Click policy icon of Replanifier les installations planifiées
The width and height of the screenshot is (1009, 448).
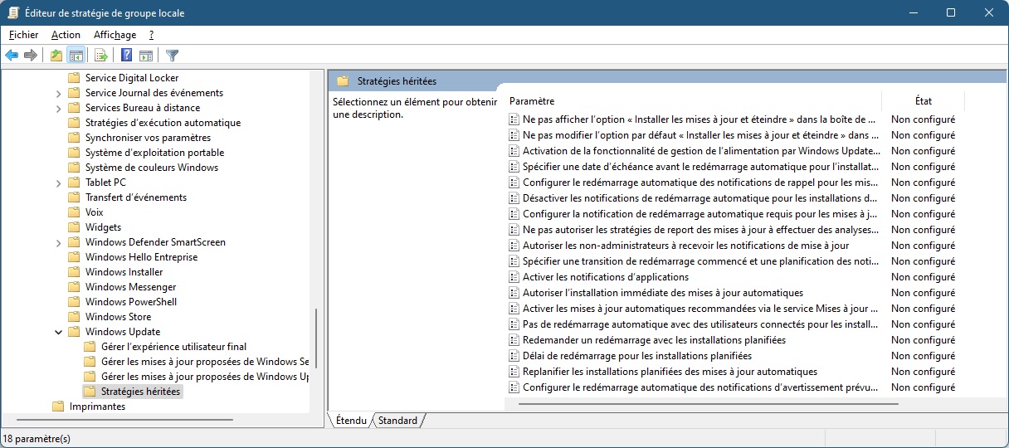[x=514, y=372]
